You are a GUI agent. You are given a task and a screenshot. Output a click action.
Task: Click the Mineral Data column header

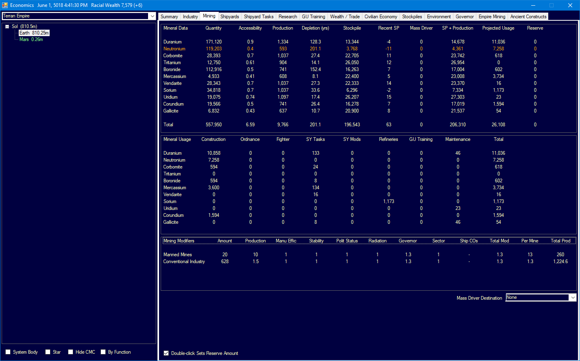tap(176, 28)
